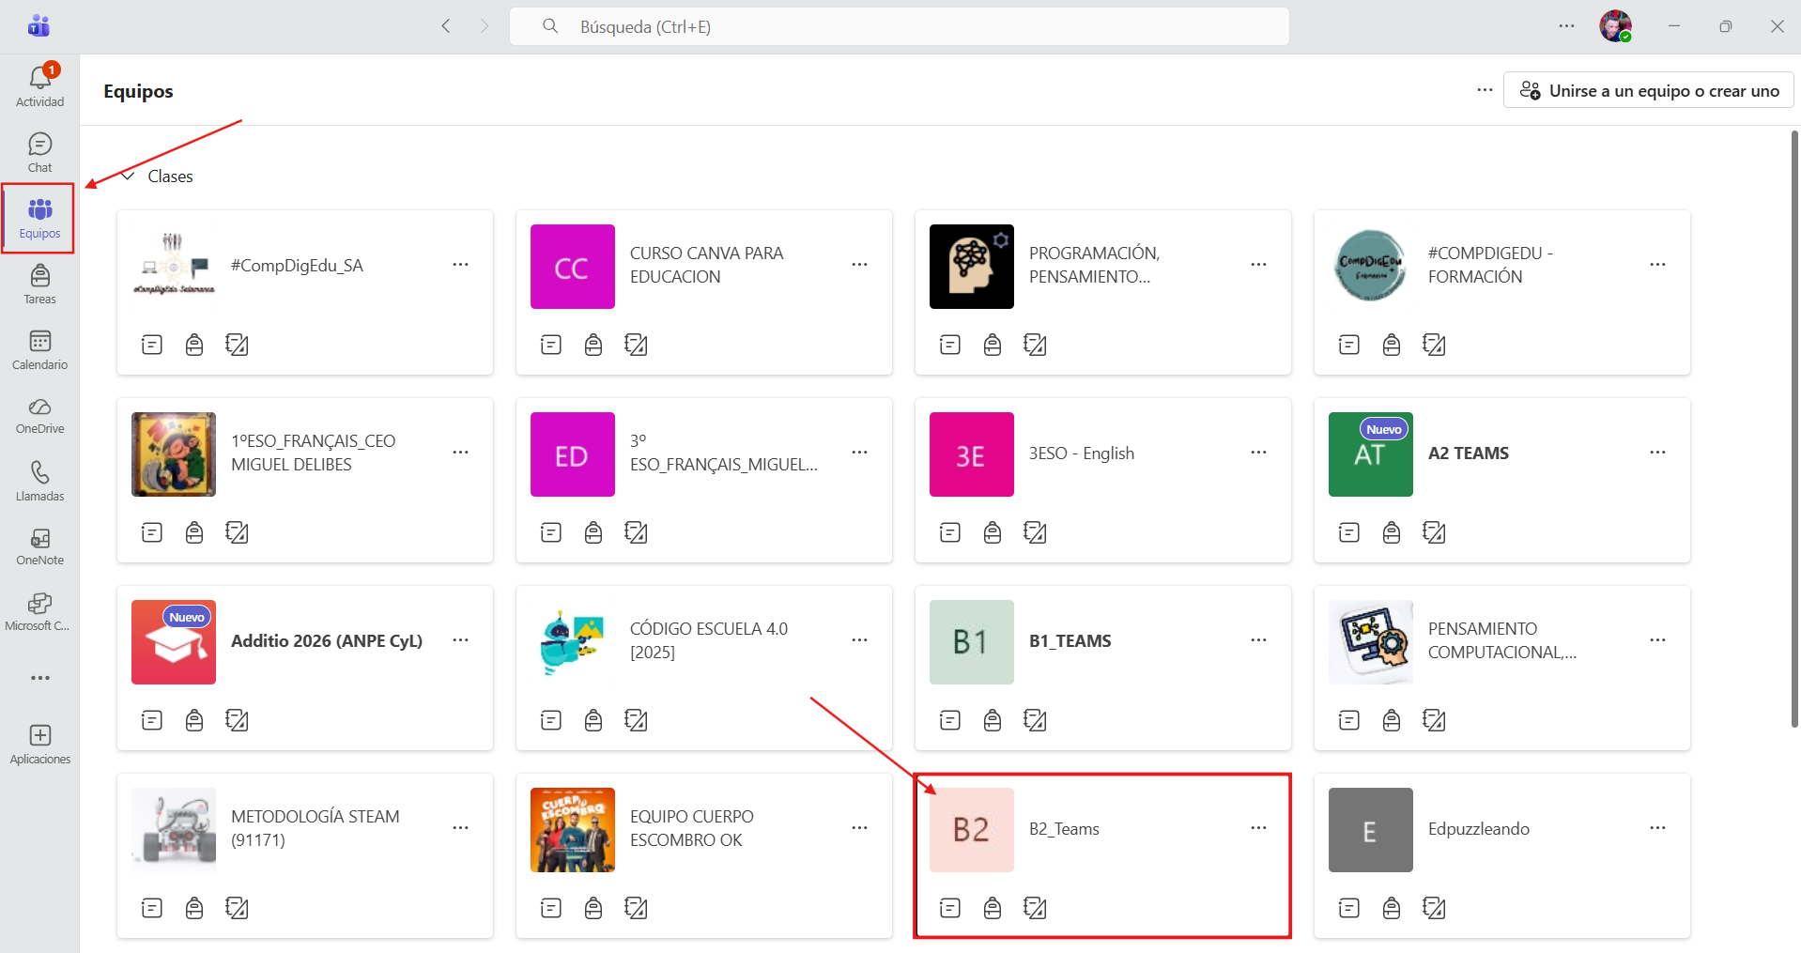Click page icon on PENSAMIENTO COMPUTACIONAL card
This screenshot has width=1801, height=953.
pyautogui.click(x=1349, y=720)
